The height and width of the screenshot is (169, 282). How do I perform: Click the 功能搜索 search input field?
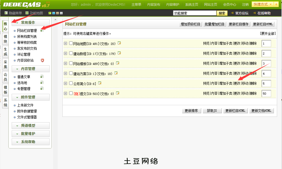(195, 13)
